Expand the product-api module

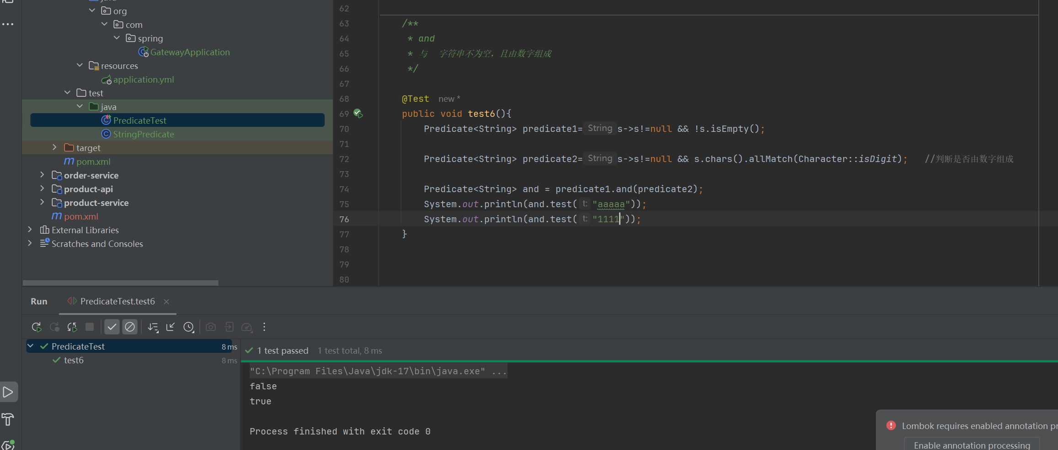click(x=43, y=188)
